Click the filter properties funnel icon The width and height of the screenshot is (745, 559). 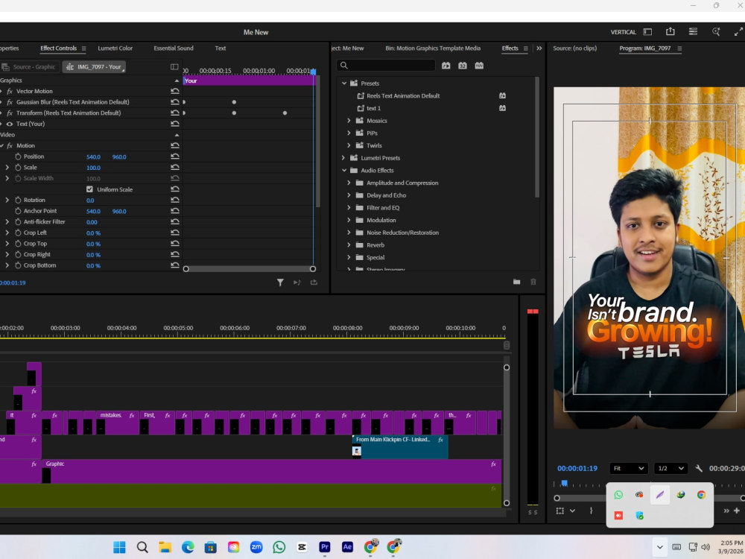pyautogui.click(x=280, y=282)
